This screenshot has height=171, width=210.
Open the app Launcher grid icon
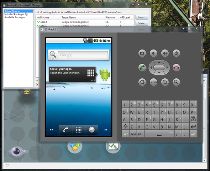click(79, 130)
